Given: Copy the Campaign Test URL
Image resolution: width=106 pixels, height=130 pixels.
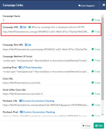Looking at the screenshot, I should 96,49.
